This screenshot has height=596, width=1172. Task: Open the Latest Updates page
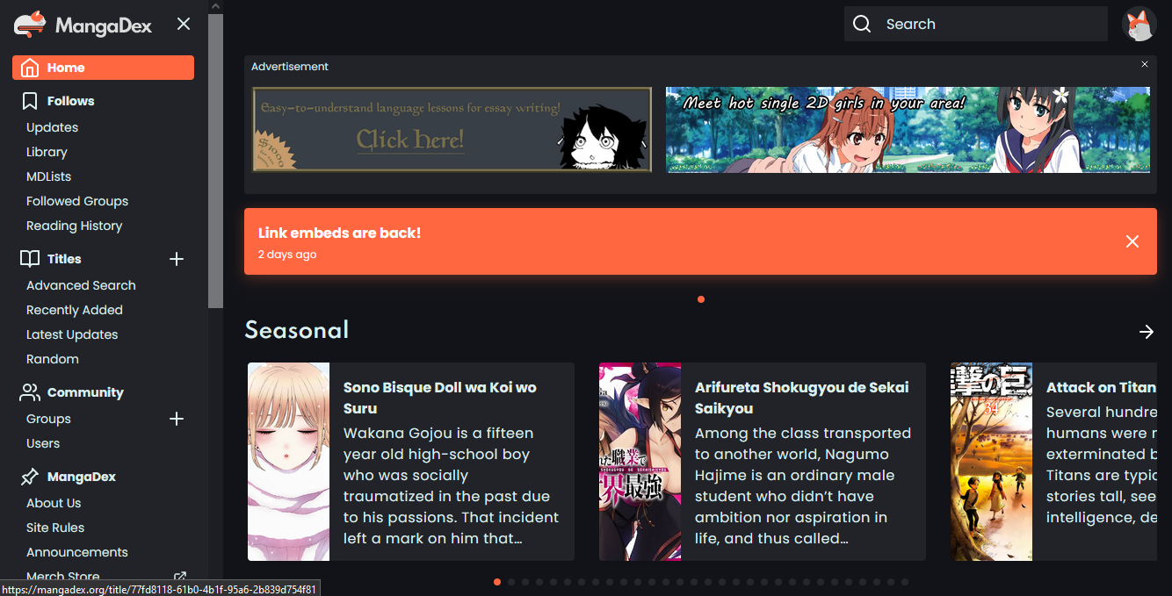[x=72, y=334]
